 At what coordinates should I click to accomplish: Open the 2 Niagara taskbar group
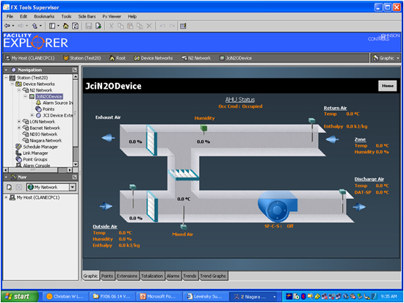(253, 296)
